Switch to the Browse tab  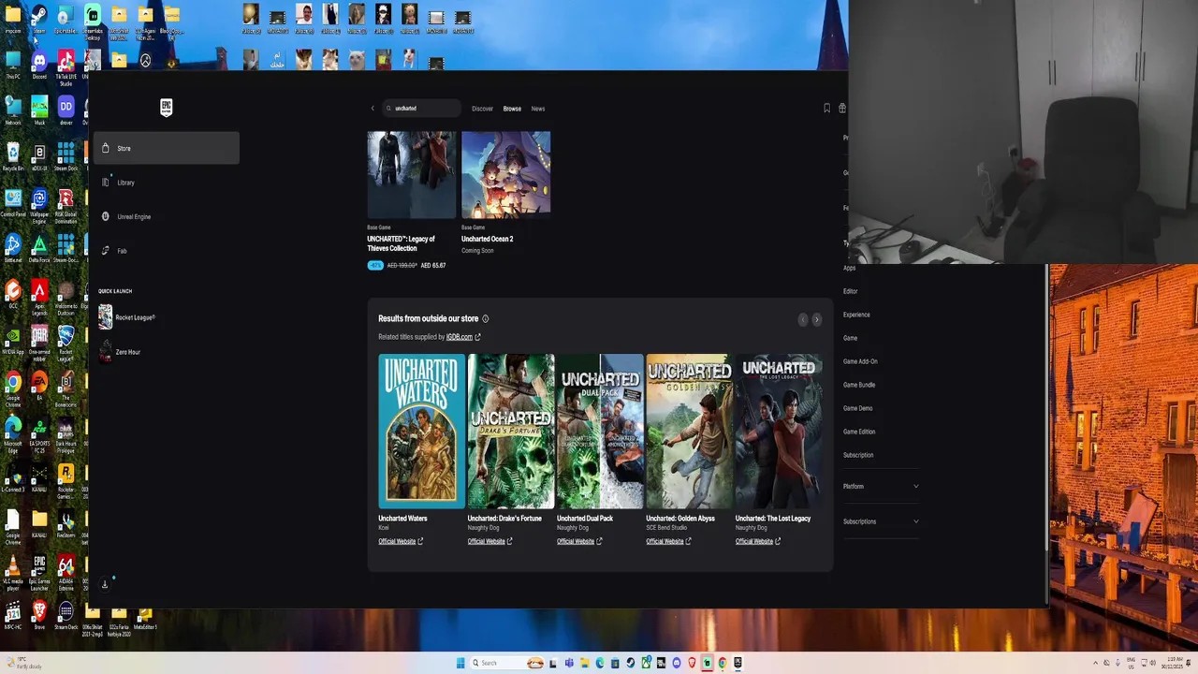tap(512, 109)
